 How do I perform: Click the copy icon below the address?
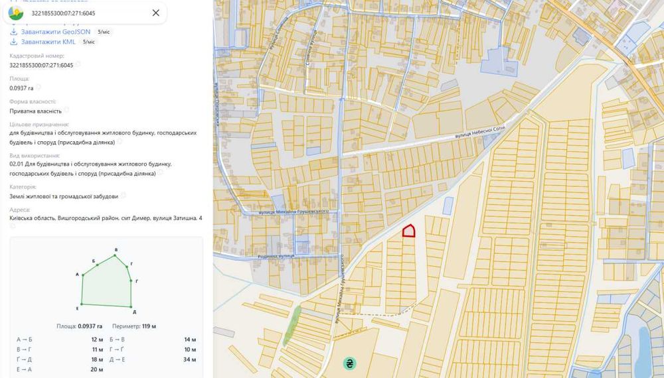point(12,227)
